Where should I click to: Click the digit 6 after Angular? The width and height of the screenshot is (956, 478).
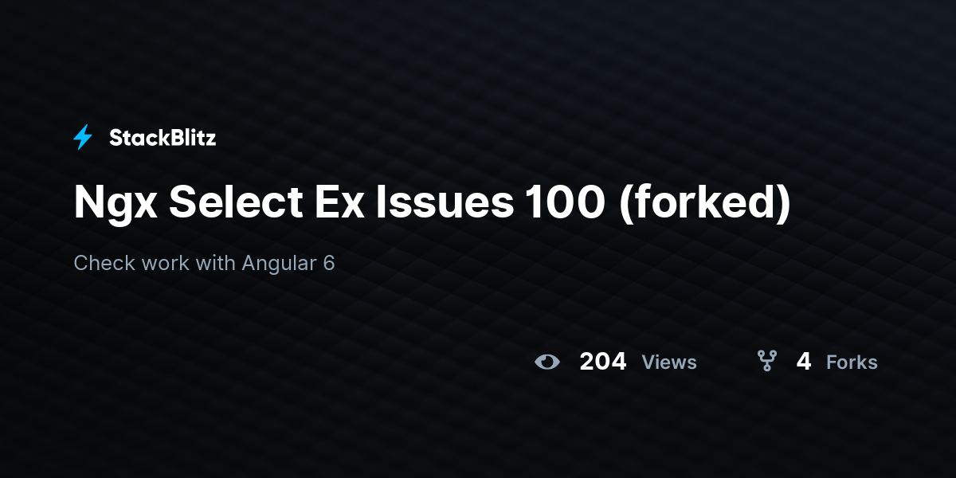tap(329, 264)
